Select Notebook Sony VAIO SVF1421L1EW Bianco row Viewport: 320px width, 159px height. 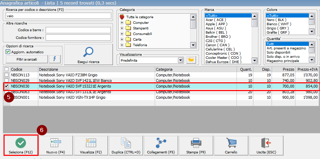tap(161, 81)
